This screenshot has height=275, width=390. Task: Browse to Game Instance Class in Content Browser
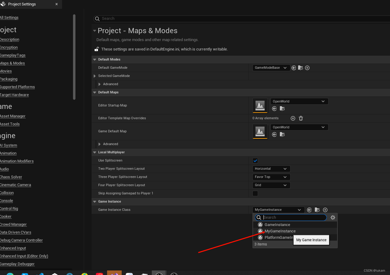(x=317, y=210)
